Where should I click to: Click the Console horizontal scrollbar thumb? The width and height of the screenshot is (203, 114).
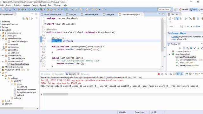pyautogui.click(x=56, y=94)
